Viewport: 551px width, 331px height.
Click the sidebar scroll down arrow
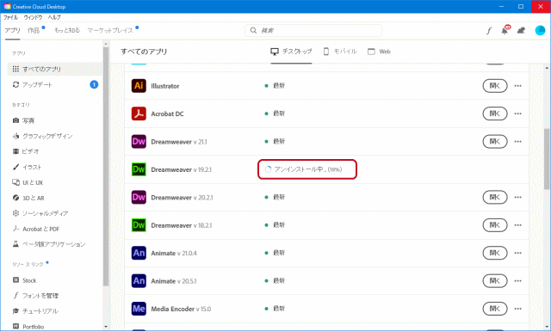click(106, 327)
